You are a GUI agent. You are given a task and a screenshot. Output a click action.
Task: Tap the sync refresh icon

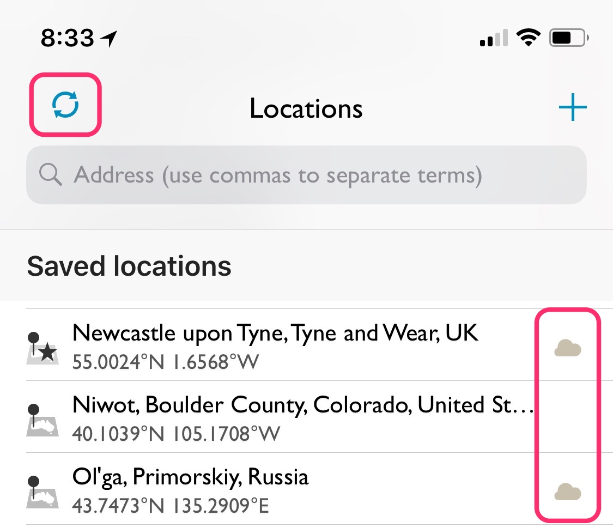coord(65,105)
